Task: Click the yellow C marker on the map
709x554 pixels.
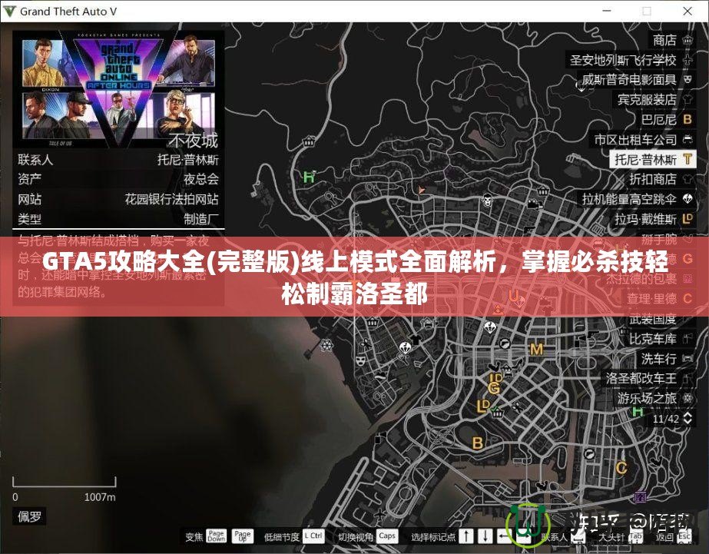Action: (621, 468)
